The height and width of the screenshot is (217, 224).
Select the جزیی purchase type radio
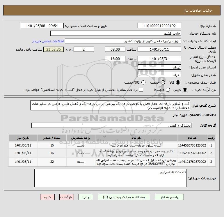(185, 90)
